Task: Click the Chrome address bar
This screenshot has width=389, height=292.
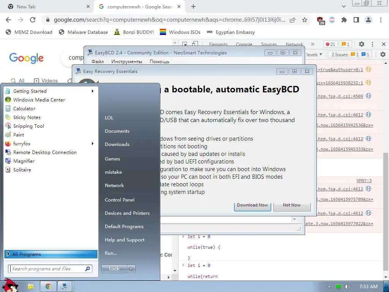Action: [169, 20]
